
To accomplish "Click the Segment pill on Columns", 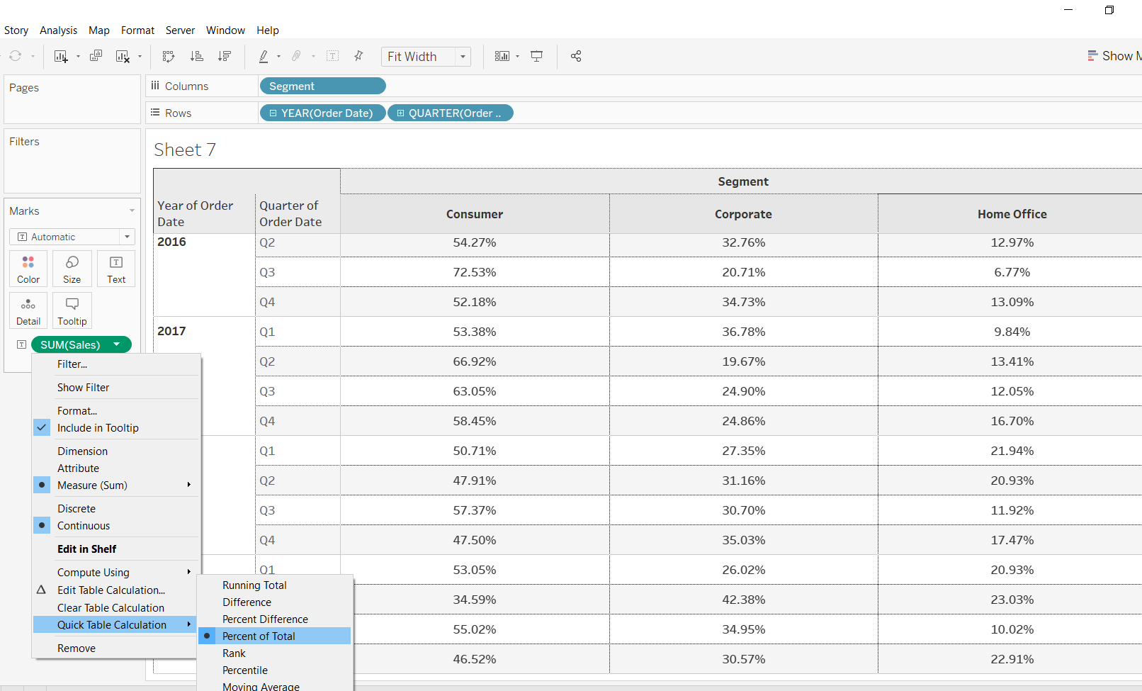I will [x=323, y=86].
